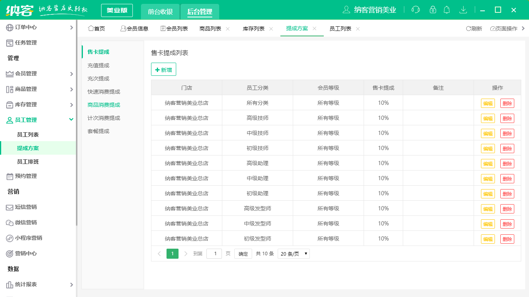Open the 订单中心 order center
529x297 pixels.
[23, 27]
